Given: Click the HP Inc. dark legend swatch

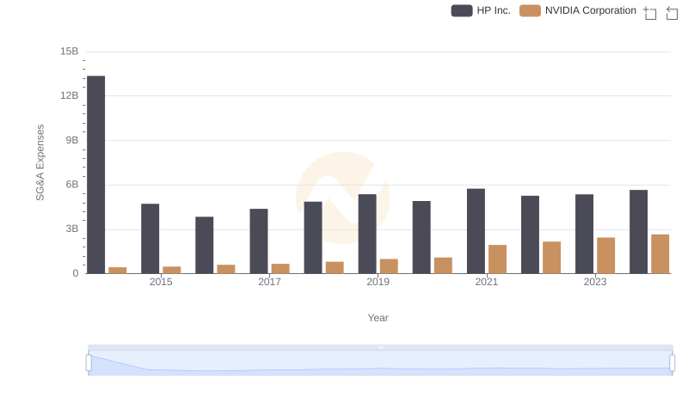Looking at the screenshot, I should 462,10.
